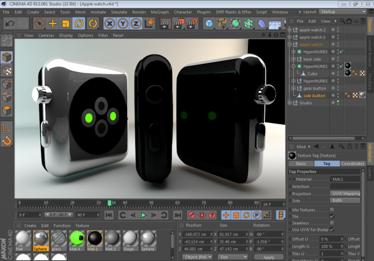374x261 pixels.
Task: Switch to Points mode icon
Action: click(x=7, y=84)
